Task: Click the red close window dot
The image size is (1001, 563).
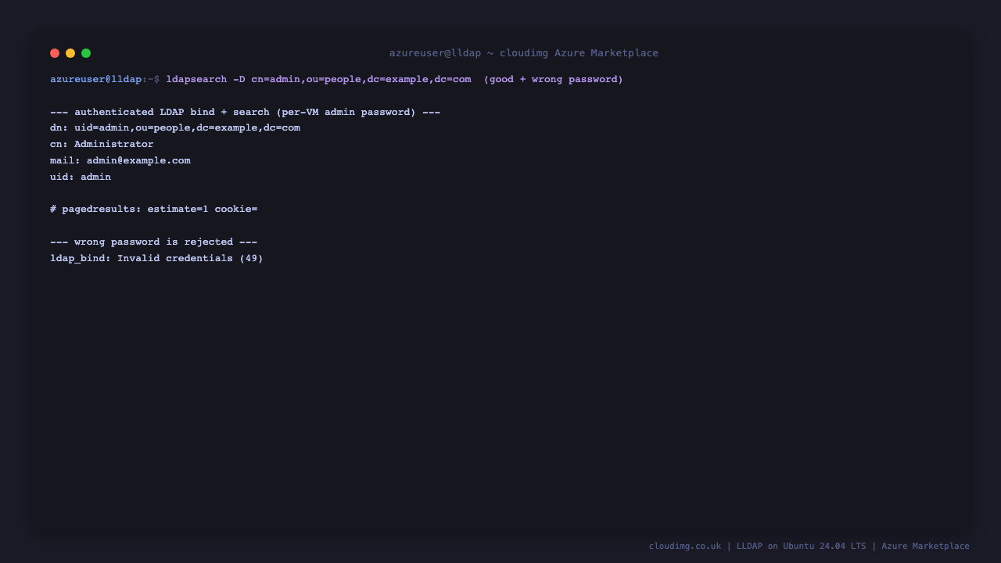Action: click(x=55, y=53)
